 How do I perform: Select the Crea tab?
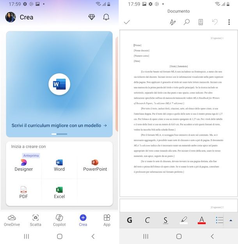[83, 220]
